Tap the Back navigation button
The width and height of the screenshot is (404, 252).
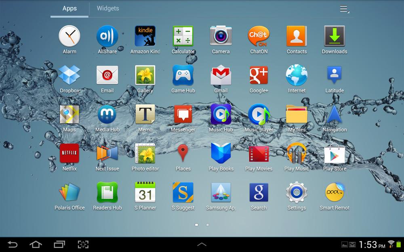pos(13,244)
